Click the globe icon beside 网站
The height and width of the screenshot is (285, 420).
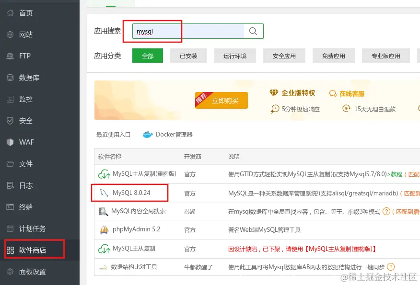[x=10, y=34]
